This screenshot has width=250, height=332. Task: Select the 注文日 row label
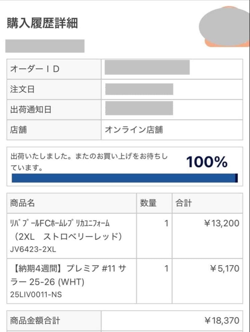(54, 89)
